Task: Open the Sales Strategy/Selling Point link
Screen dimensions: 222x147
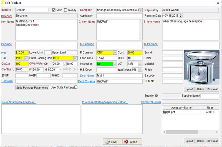Action: 19,102
